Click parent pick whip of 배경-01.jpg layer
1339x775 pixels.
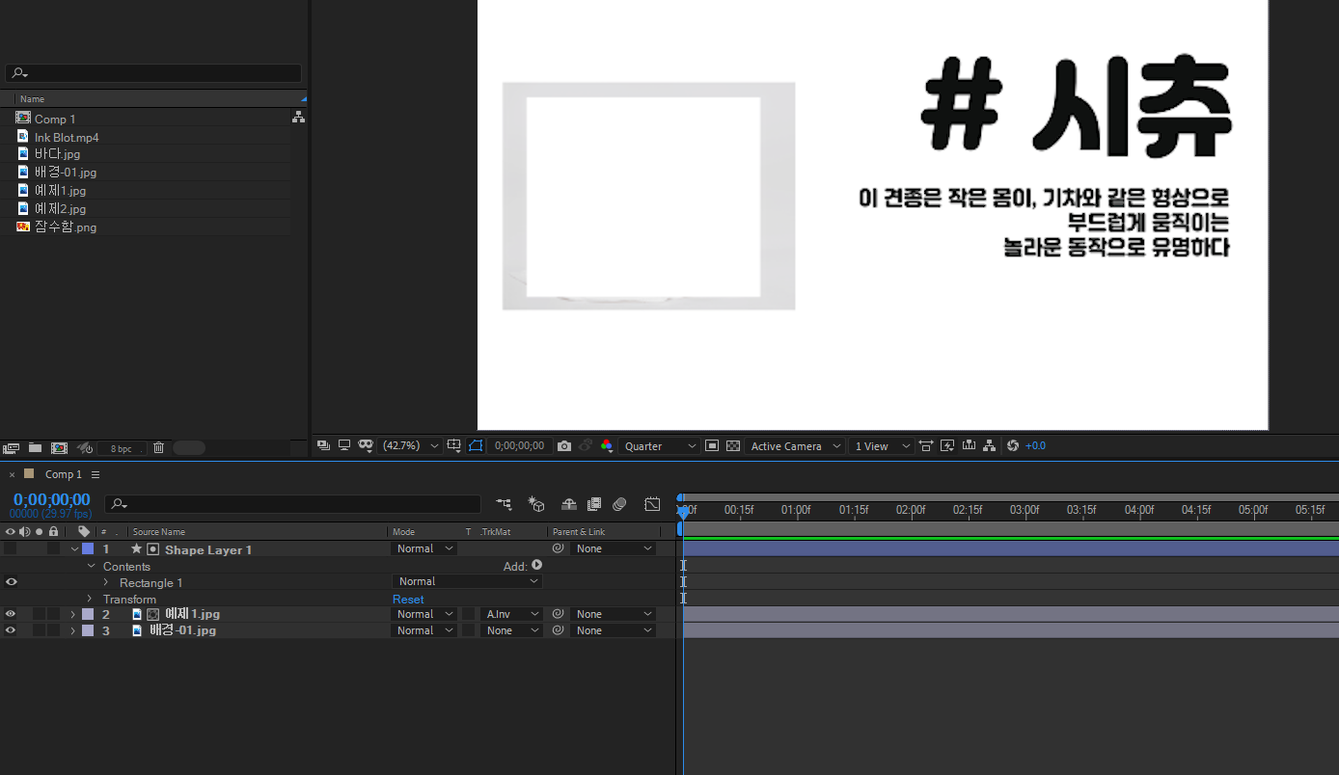tap(558, 630)
